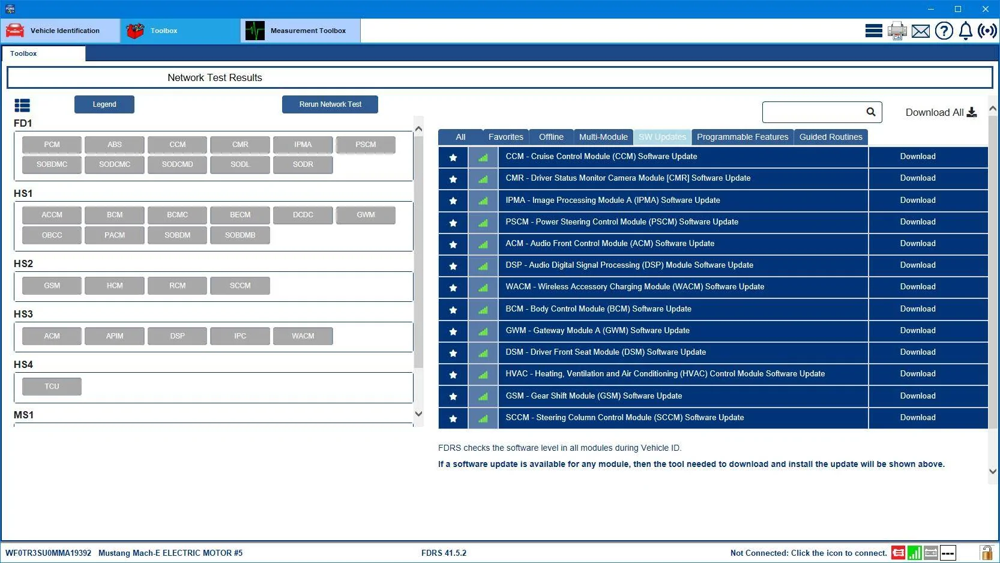
Task: Open the Vehicle Identification tab
Action: point(61,31)
